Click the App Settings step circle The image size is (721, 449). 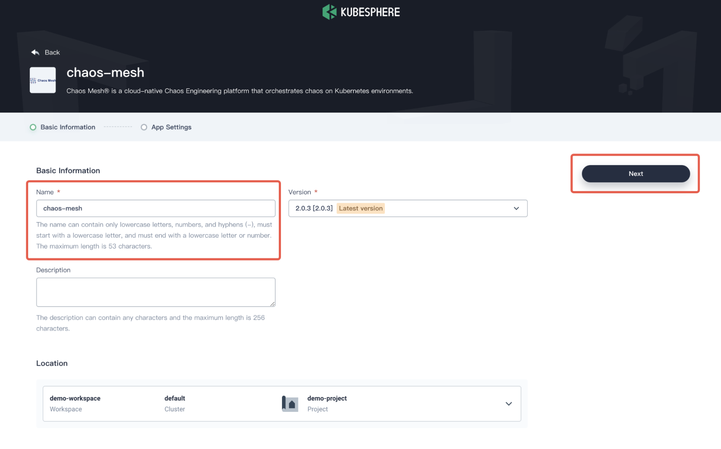(144, 127)
